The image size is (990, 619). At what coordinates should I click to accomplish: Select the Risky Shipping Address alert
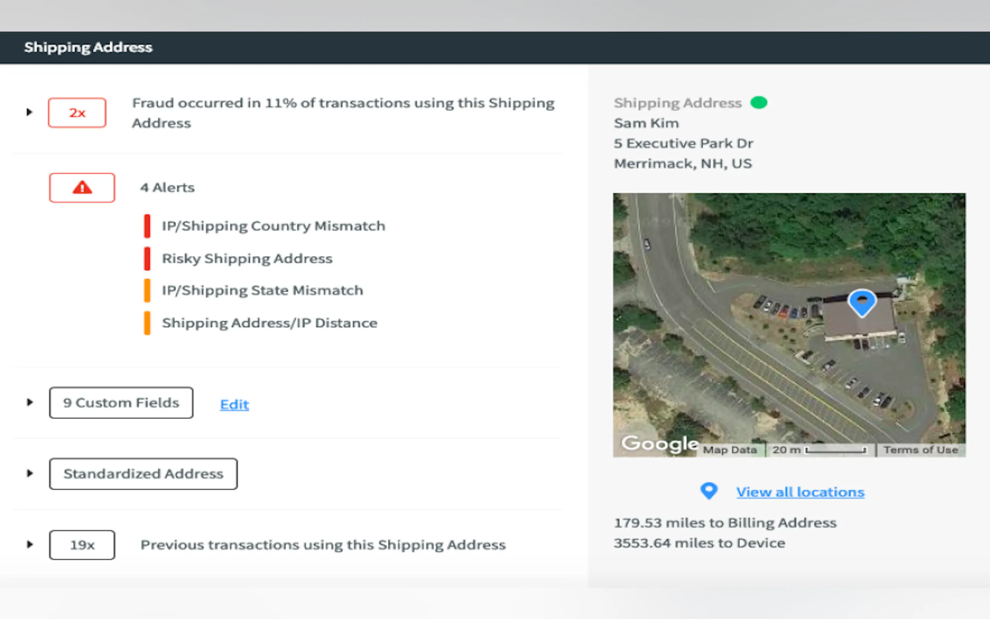[247, 259]
